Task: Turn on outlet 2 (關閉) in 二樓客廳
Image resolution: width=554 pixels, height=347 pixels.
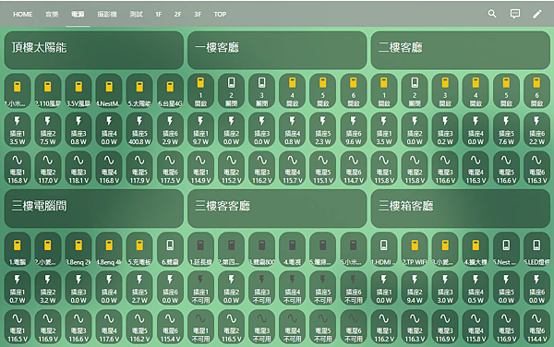Action: 415,90
